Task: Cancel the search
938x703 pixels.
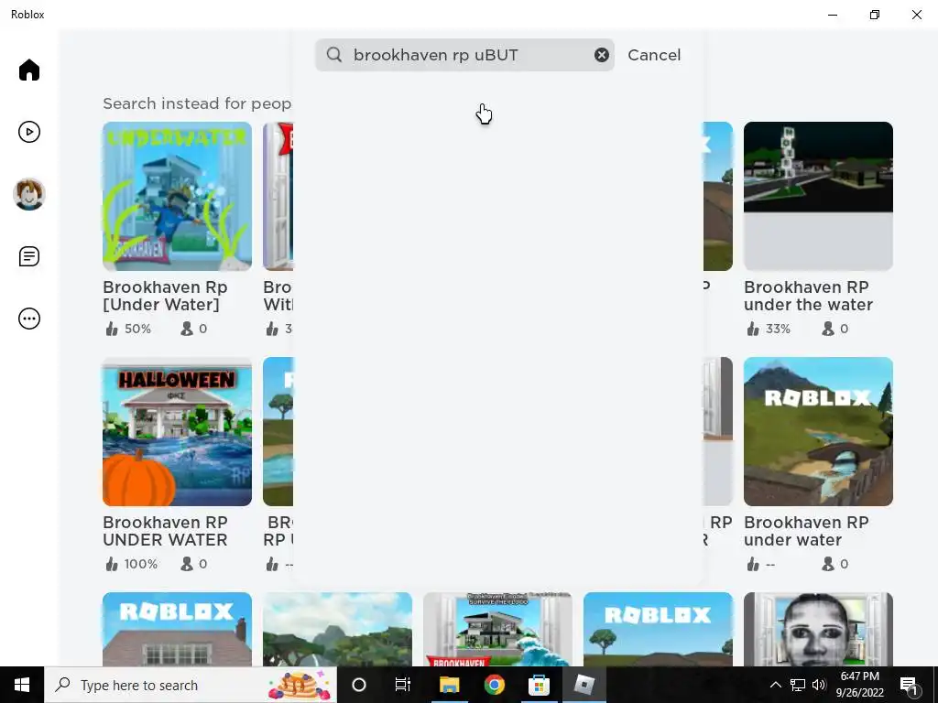Action: pyautogui.click(x=654, y=55)
